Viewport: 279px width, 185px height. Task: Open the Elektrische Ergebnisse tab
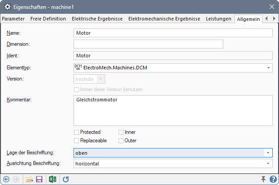(97, 19)
